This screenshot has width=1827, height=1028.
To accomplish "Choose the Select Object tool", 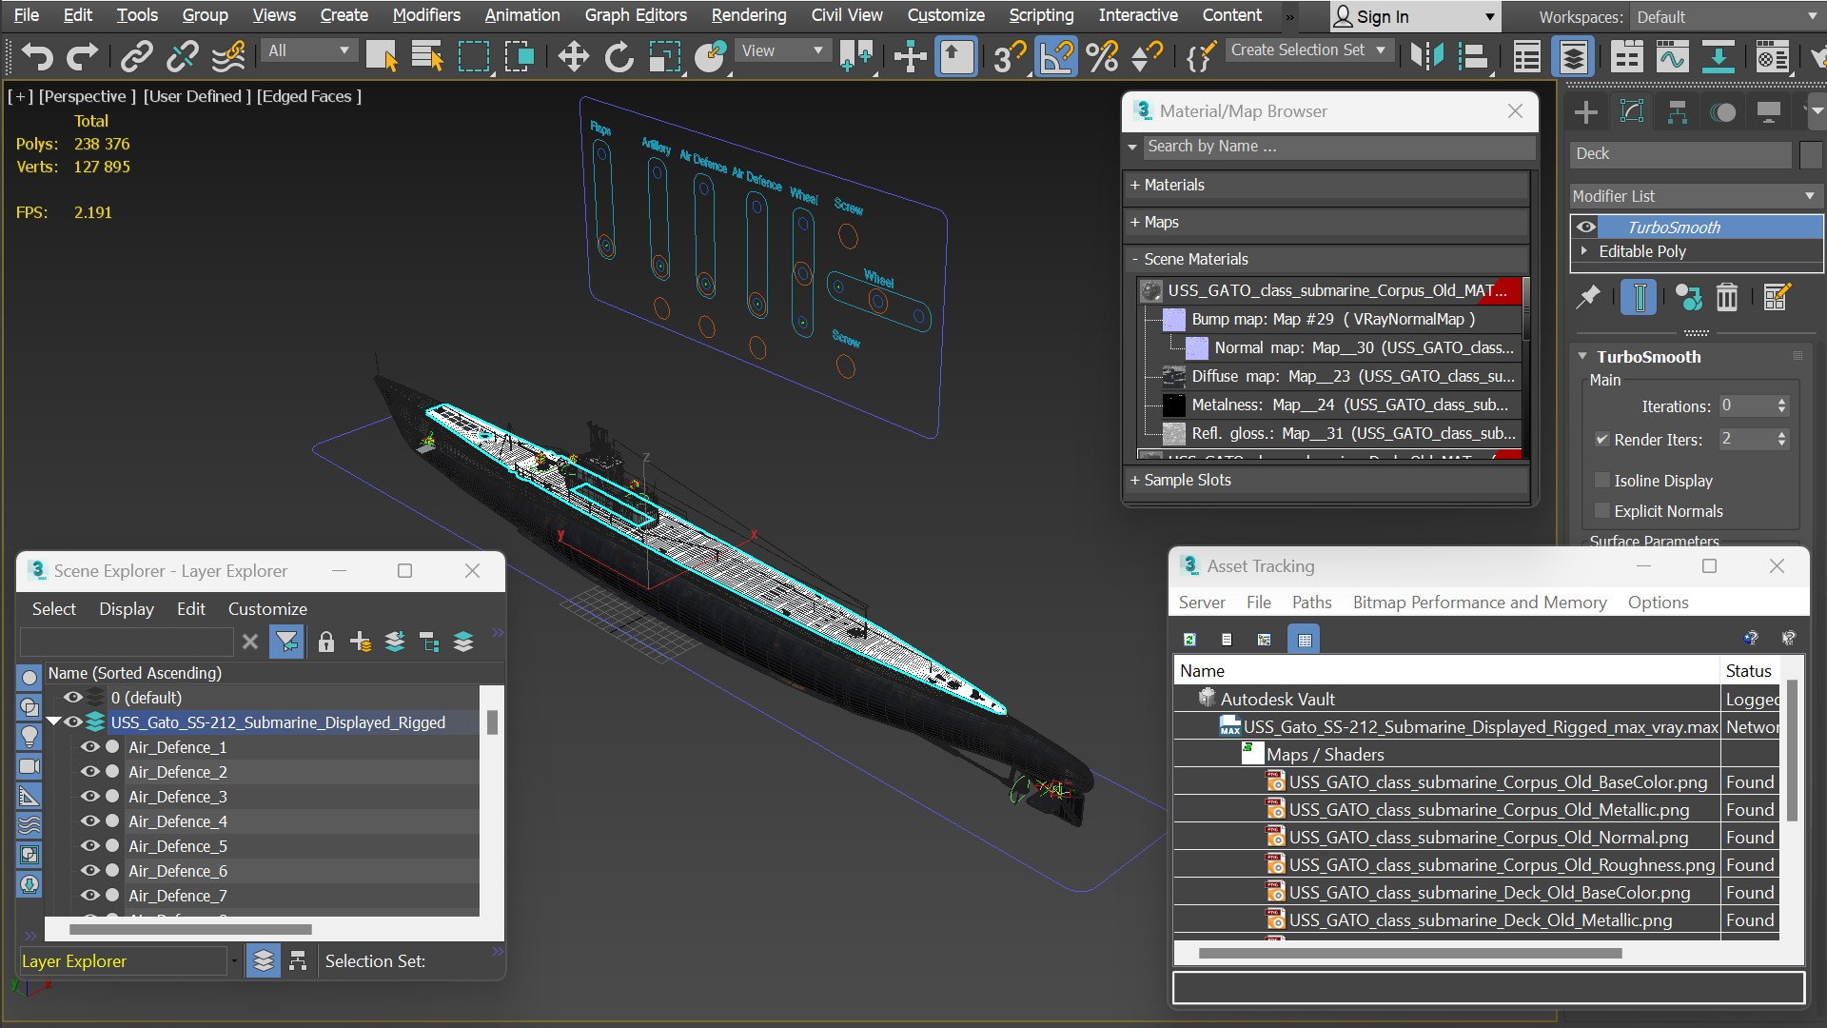I will point(382,56).
